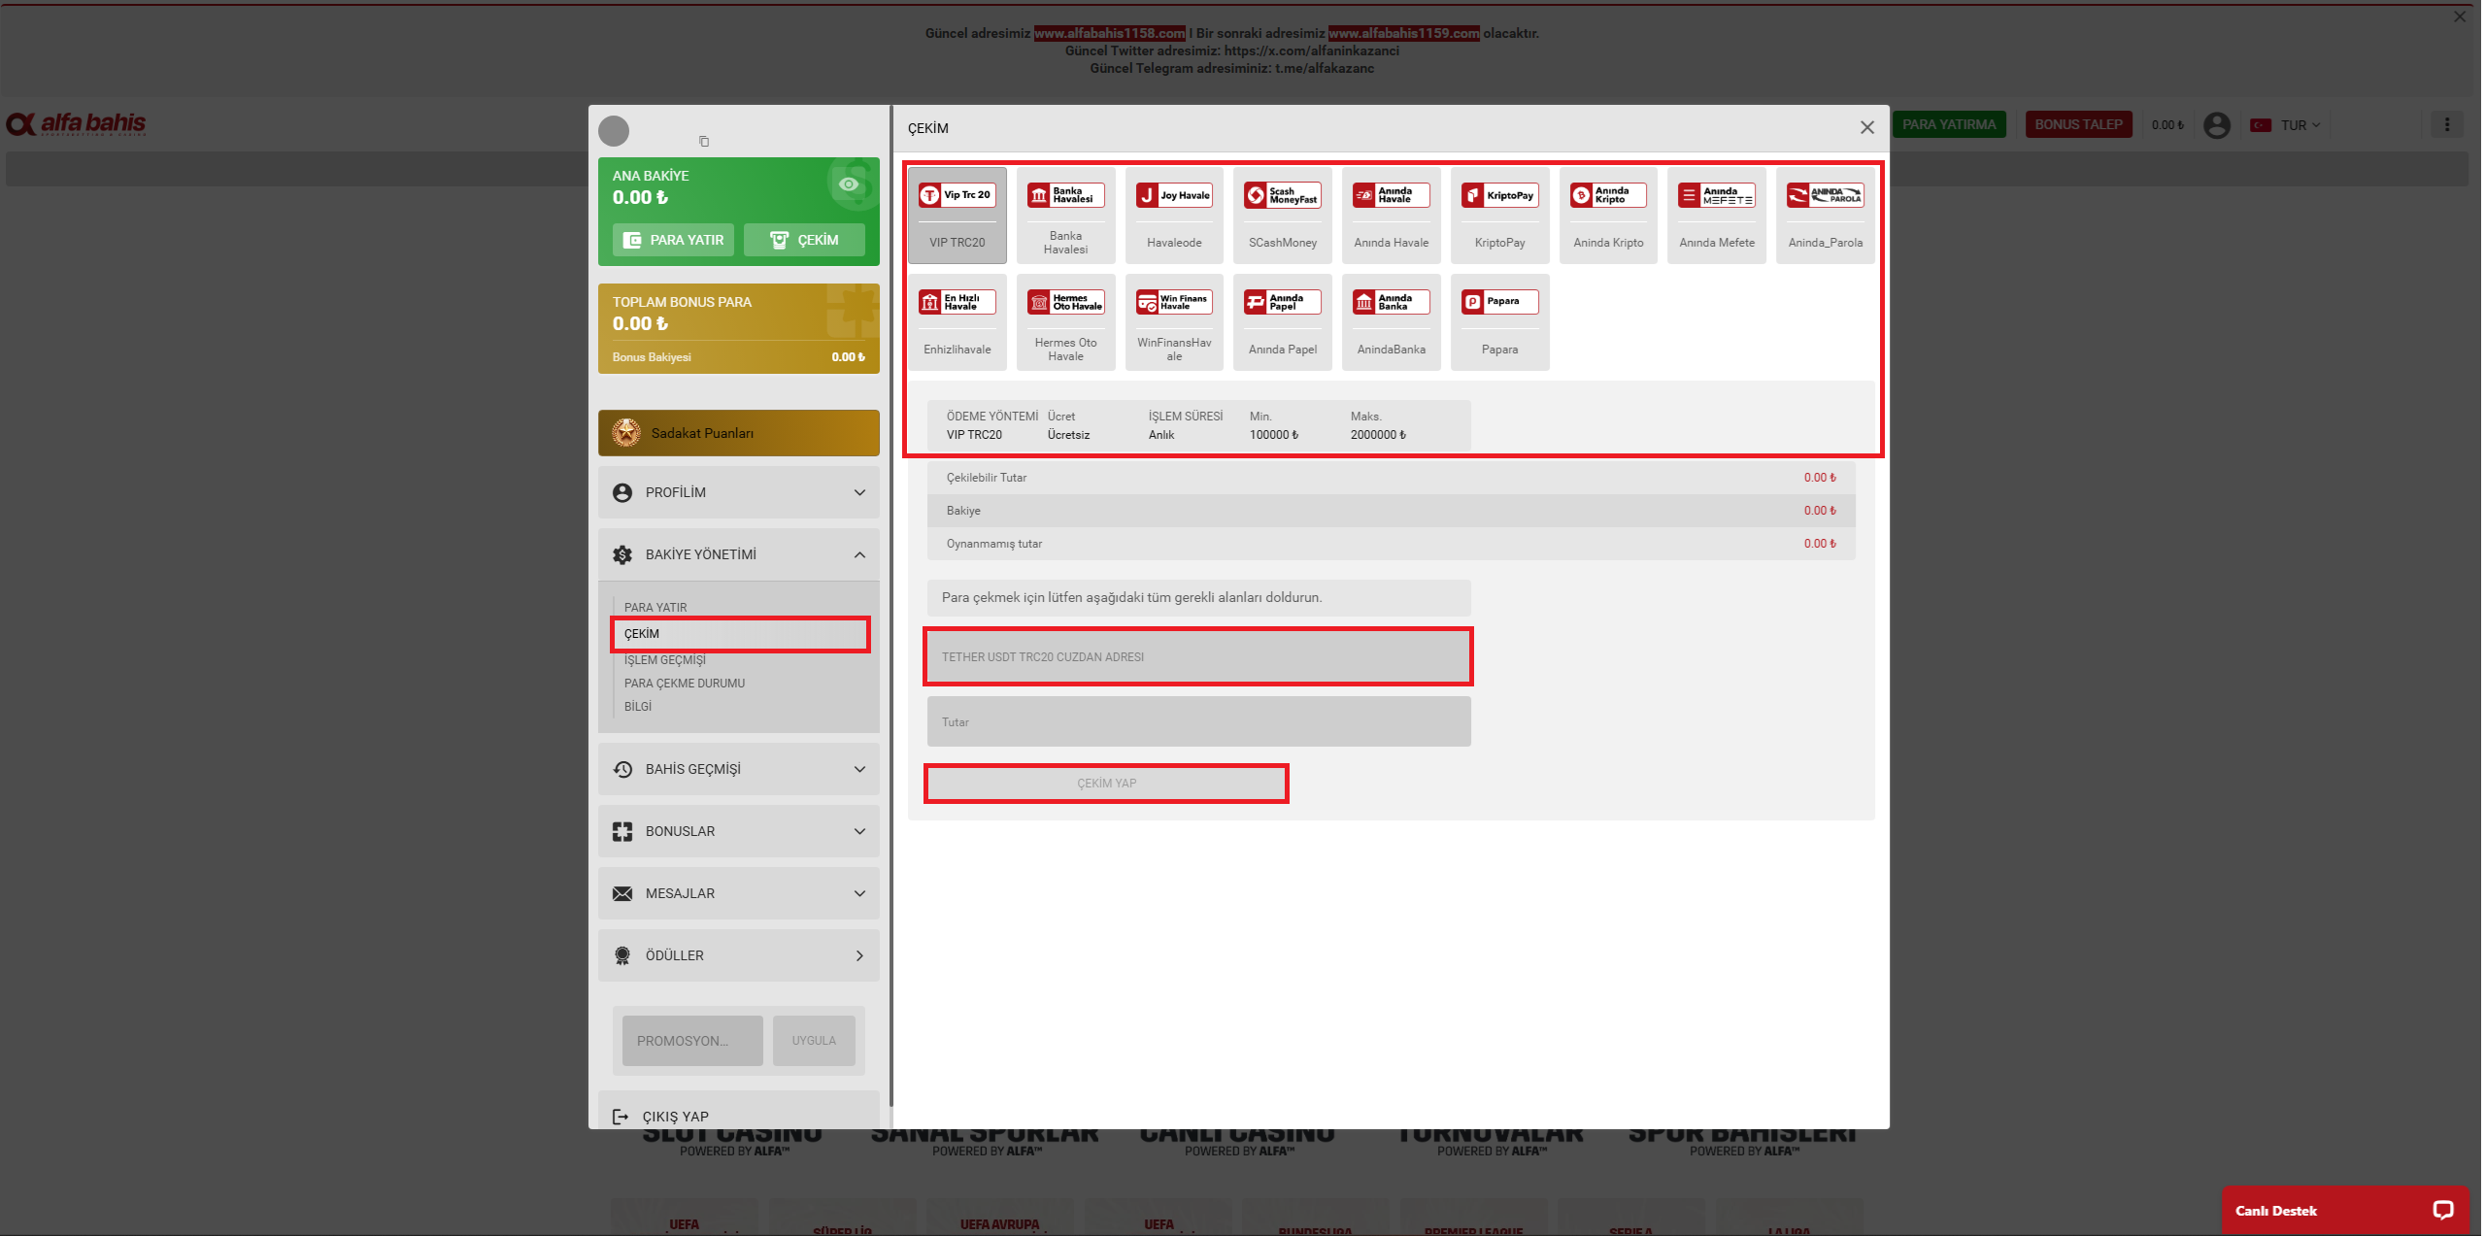Focus the PROMOSYON code field
2485x1236 pixels.
(x=692, y=1041)
